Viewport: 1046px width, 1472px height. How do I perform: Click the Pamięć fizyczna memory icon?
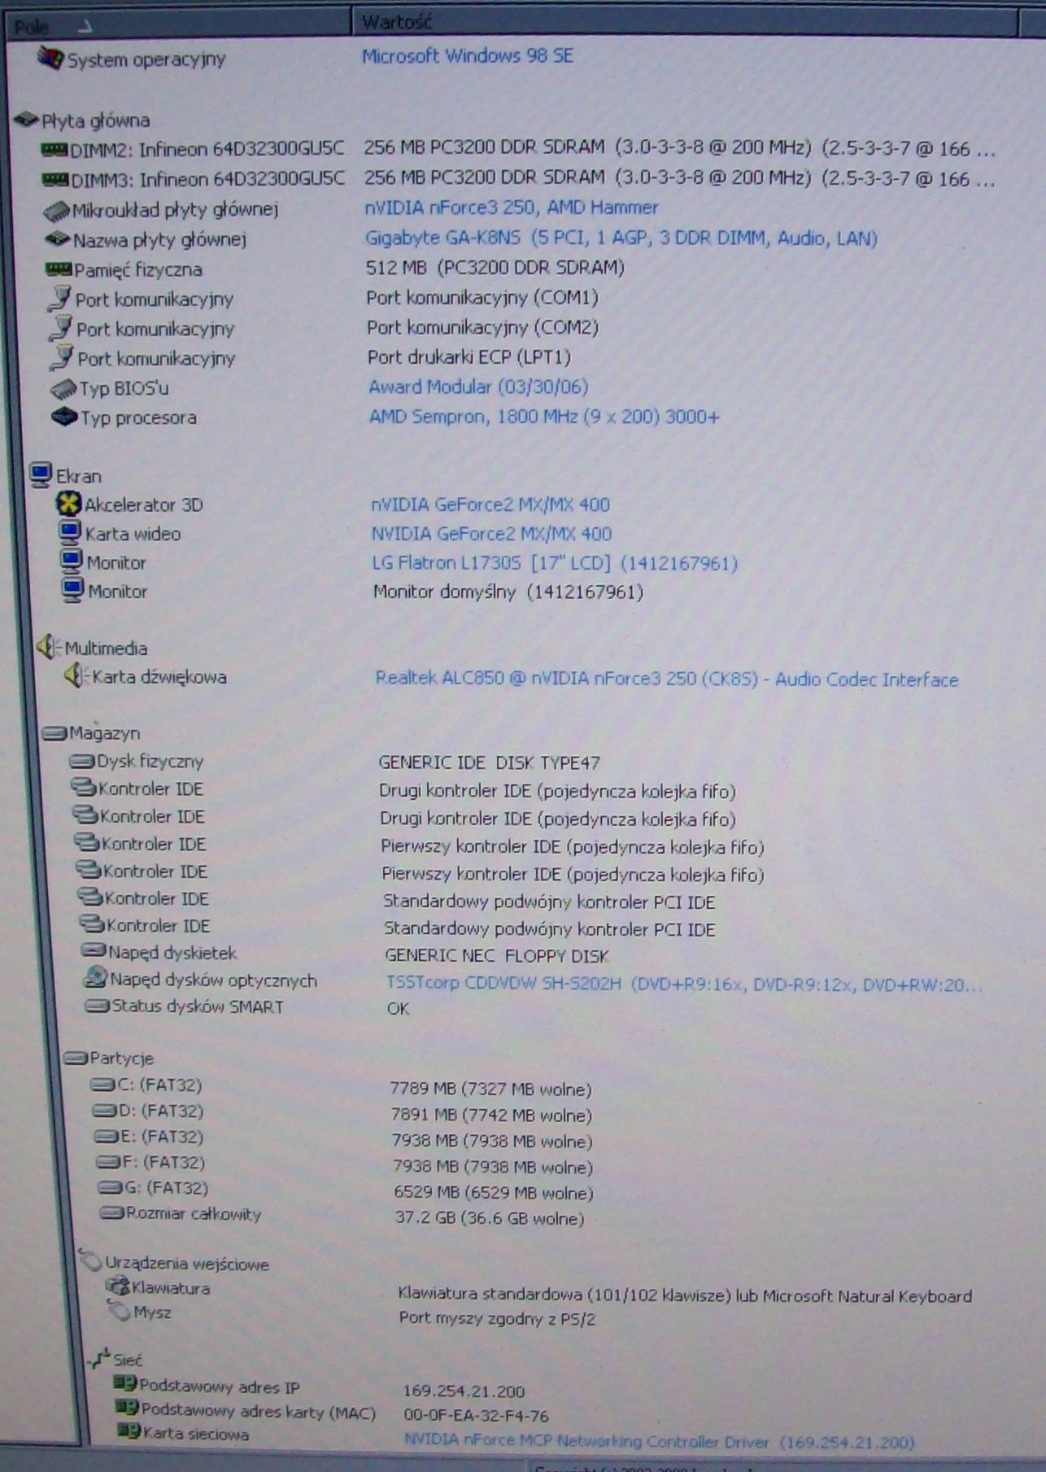click(x=59, y=269)
